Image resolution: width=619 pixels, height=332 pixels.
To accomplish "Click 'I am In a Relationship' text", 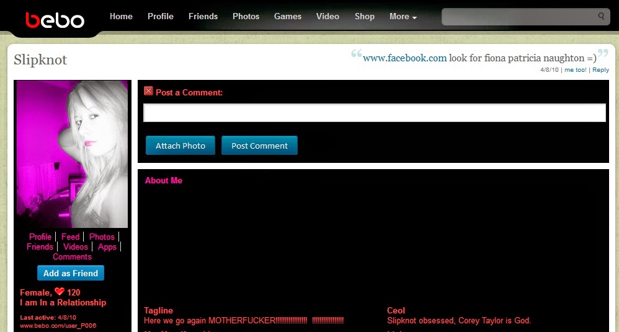I will [63, 302].
